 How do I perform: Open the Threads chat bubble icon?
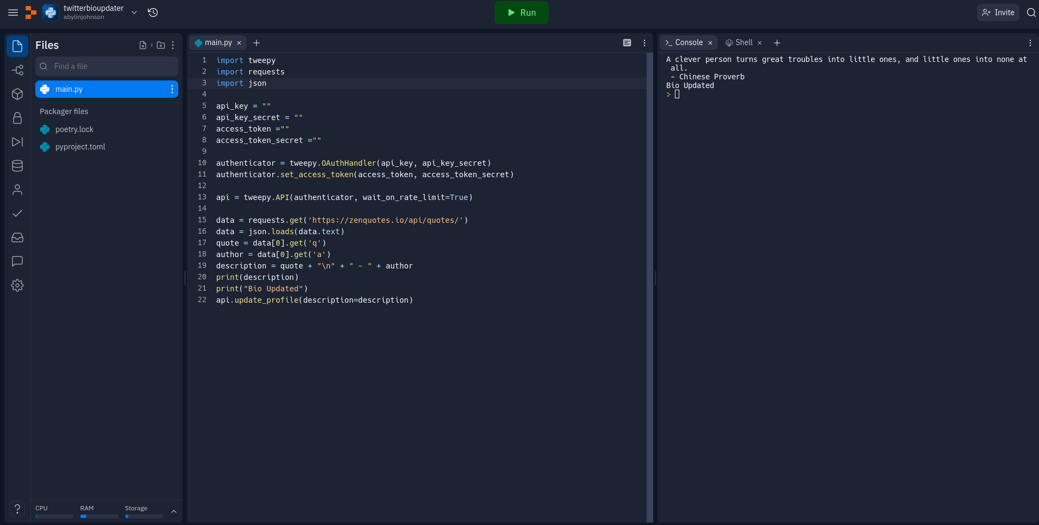[17, 261]
